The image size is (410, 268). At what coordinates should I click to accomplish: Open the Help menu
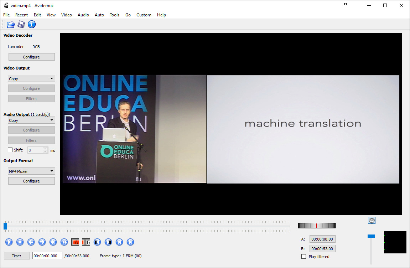(161, 15)
